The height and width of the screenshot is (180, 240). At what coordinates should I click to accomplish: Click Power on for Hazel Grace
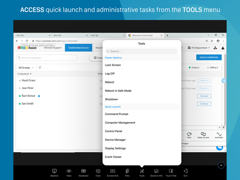click(204, 80)
